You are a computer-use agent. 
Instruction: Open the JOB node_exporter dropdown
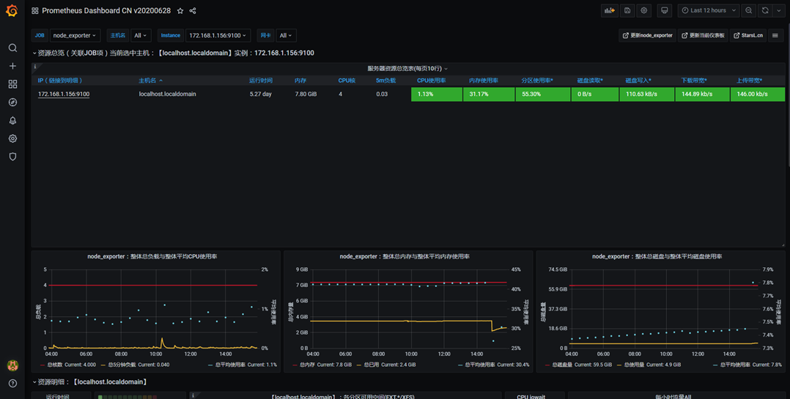pyautogui.click(x=75, y=35)
